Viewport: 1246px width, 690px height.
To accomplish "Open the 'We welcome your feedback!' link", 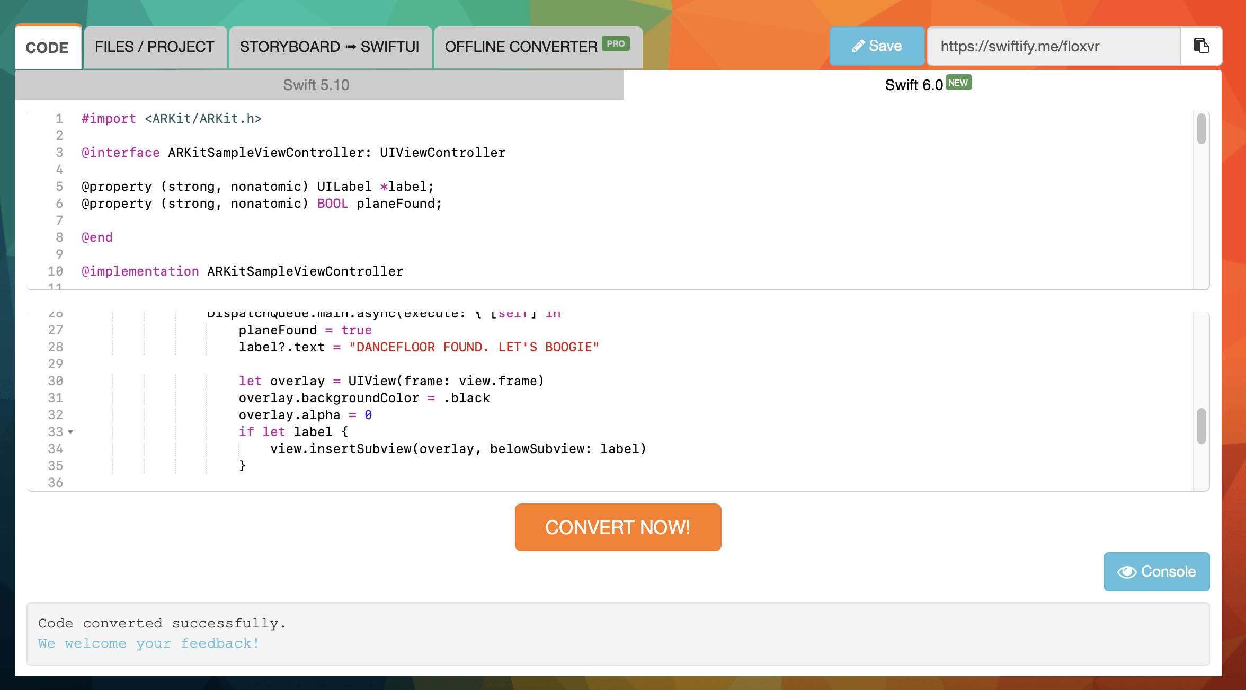I will pyautogui.click(x=149, y=643).
